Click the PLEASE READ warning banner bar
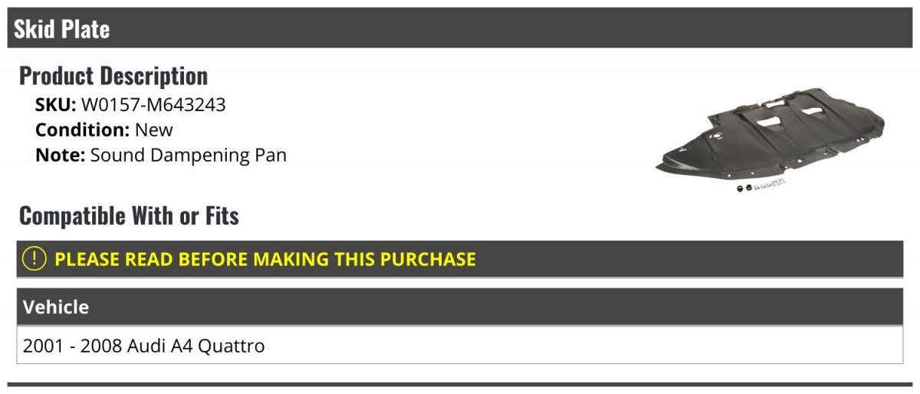The height and width of the screenshot is (394, 920). click(460, 259)
